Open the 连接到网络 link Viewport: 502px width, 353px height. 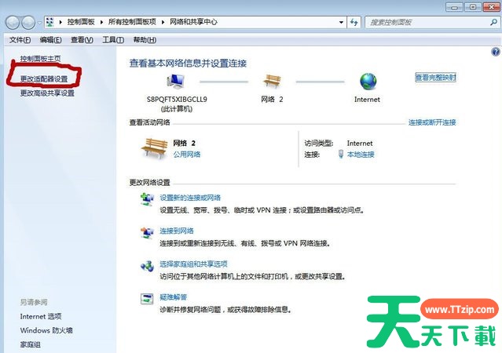(x=177, y=231)
